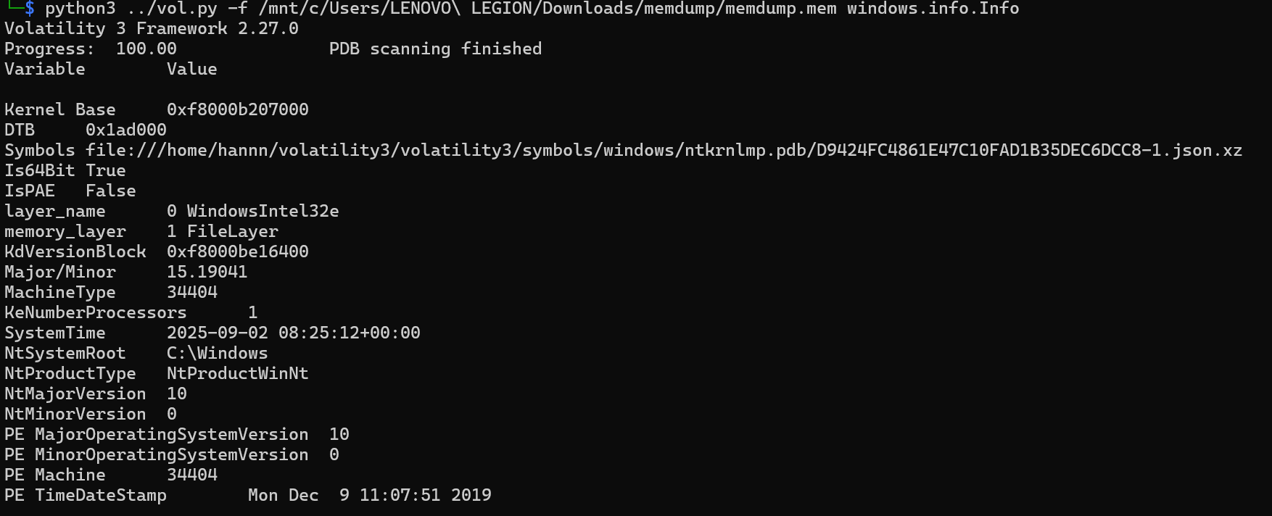The image size is (1272, 516).
Task: Click the symbols file:/// path link
Action: [664, 150]
